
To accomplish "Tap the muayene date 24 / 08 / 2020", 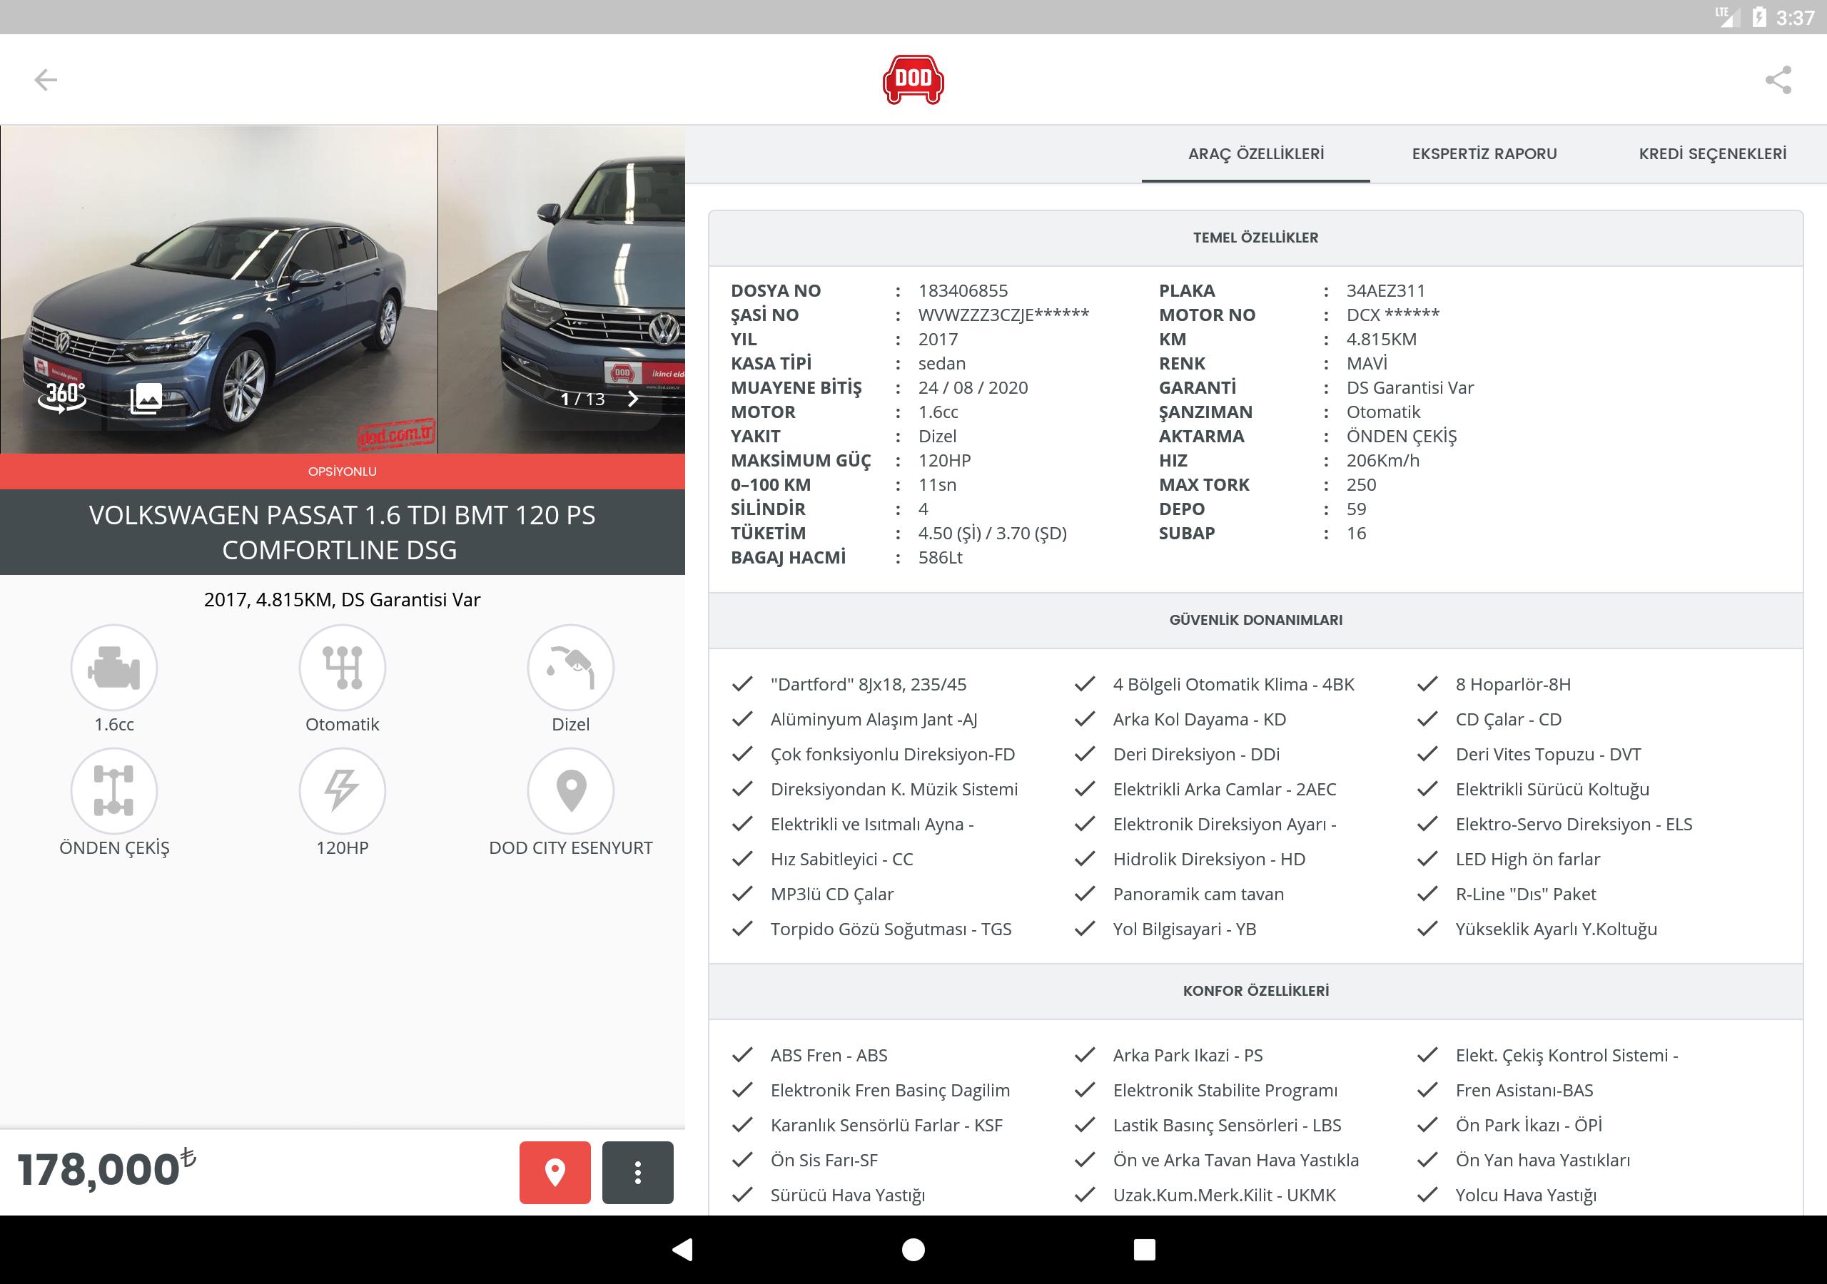I will click(x=973, y=388).
